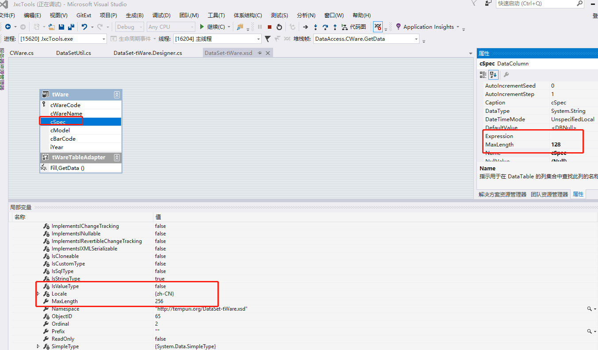Screen dimensions: 598x350
Task: Open the 帮助(H) menu
Action: (362, 15)
